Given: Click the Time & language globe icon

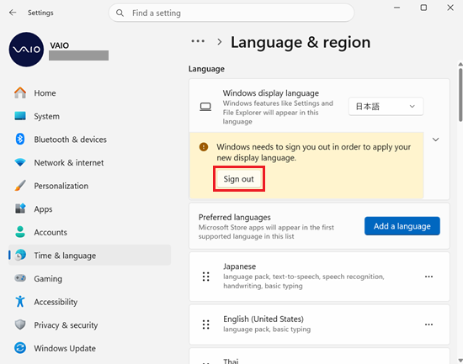Looking at the screenshot, I should coord(20,256).
